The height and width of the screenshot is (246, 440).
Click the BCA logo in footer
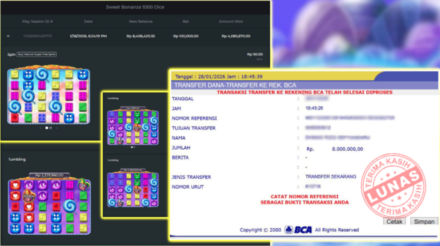pos(298,230)
